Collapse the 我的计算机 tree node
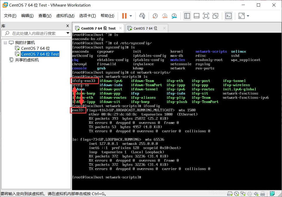This screenshot has width=282, height=197. 5,43
